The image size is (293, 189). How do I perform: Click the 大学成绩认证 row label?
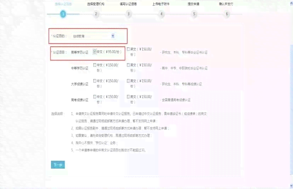(80, 84)
